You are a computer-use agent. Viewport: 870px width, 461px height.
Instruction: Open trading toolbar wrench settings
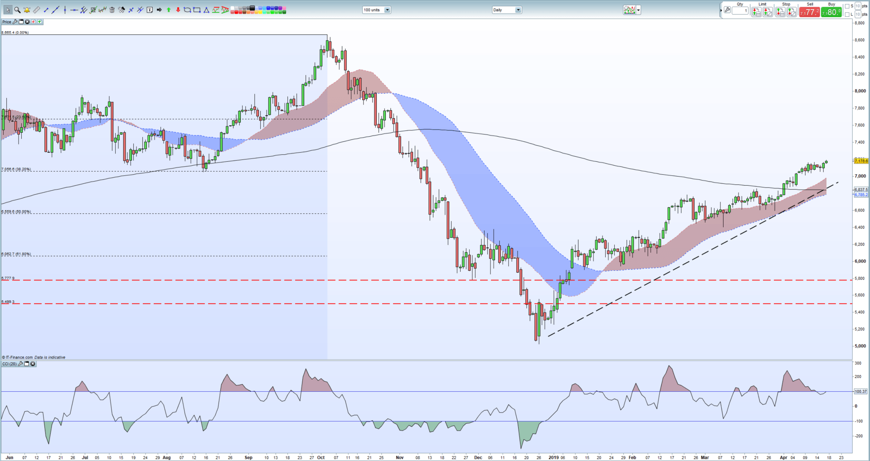[727, 10]
